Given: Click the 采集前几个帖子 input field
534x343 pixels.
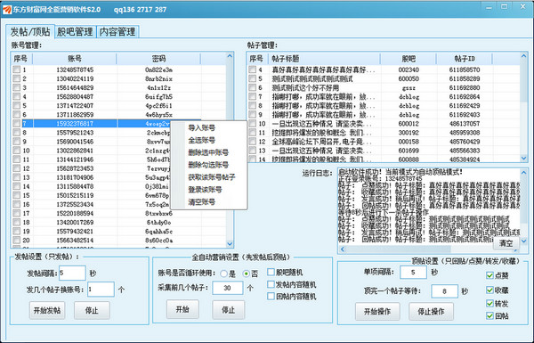Looking at the screenshot, I should point(228,288).
